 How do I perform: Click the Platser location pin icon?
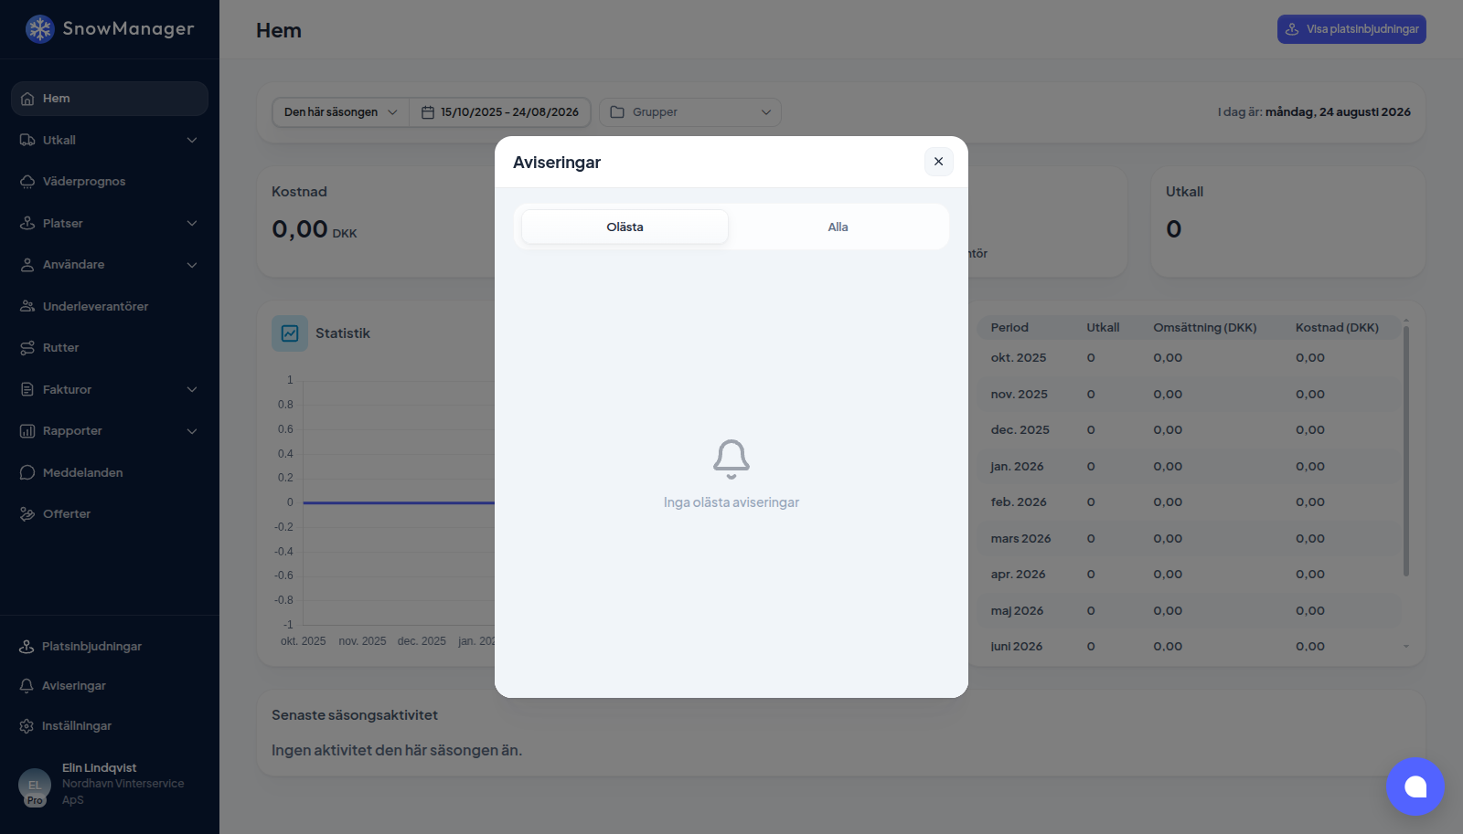click(27, 223)
